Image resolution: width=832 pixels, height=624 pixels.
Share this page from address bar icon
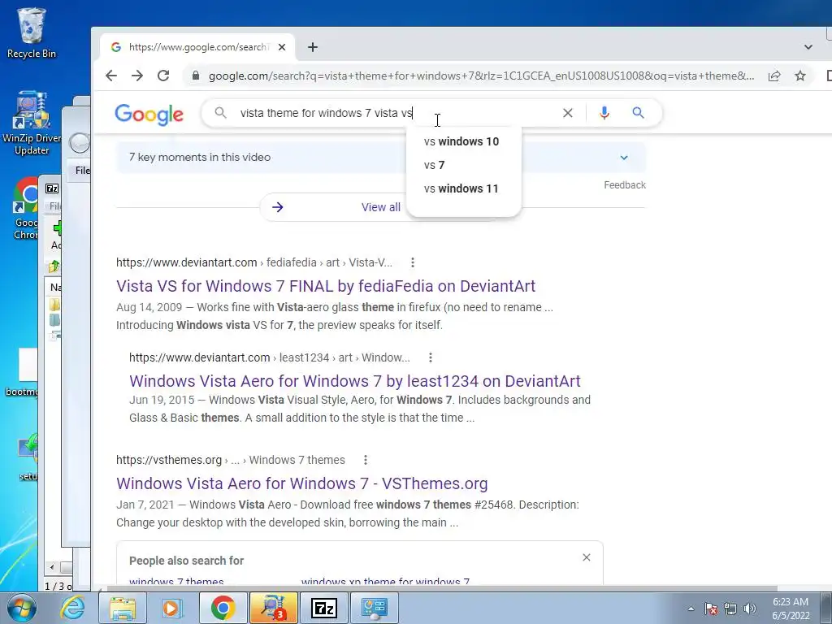point(774,76)
